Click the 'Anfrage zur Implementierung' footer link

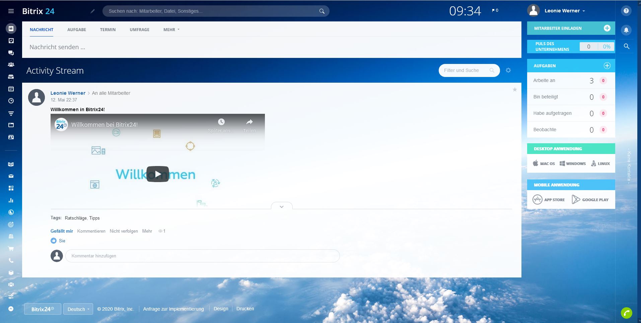[173, 309]
